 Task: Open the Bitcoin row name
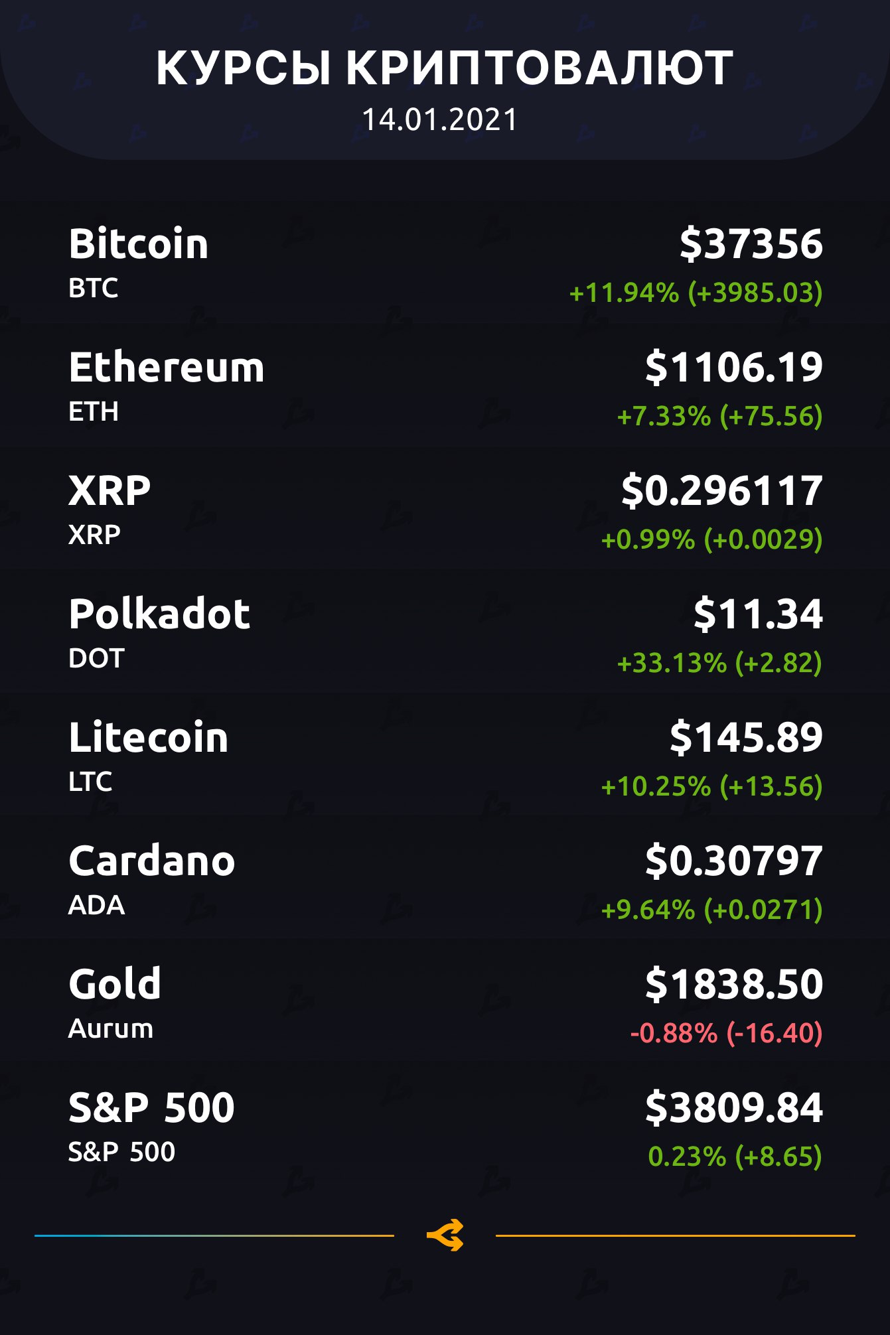tap(139, 244)
